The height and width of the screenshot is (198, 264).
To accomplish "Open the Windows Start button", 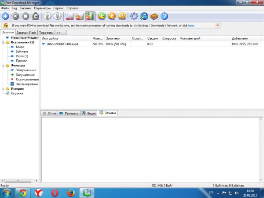I will click(x=7, y=193).
